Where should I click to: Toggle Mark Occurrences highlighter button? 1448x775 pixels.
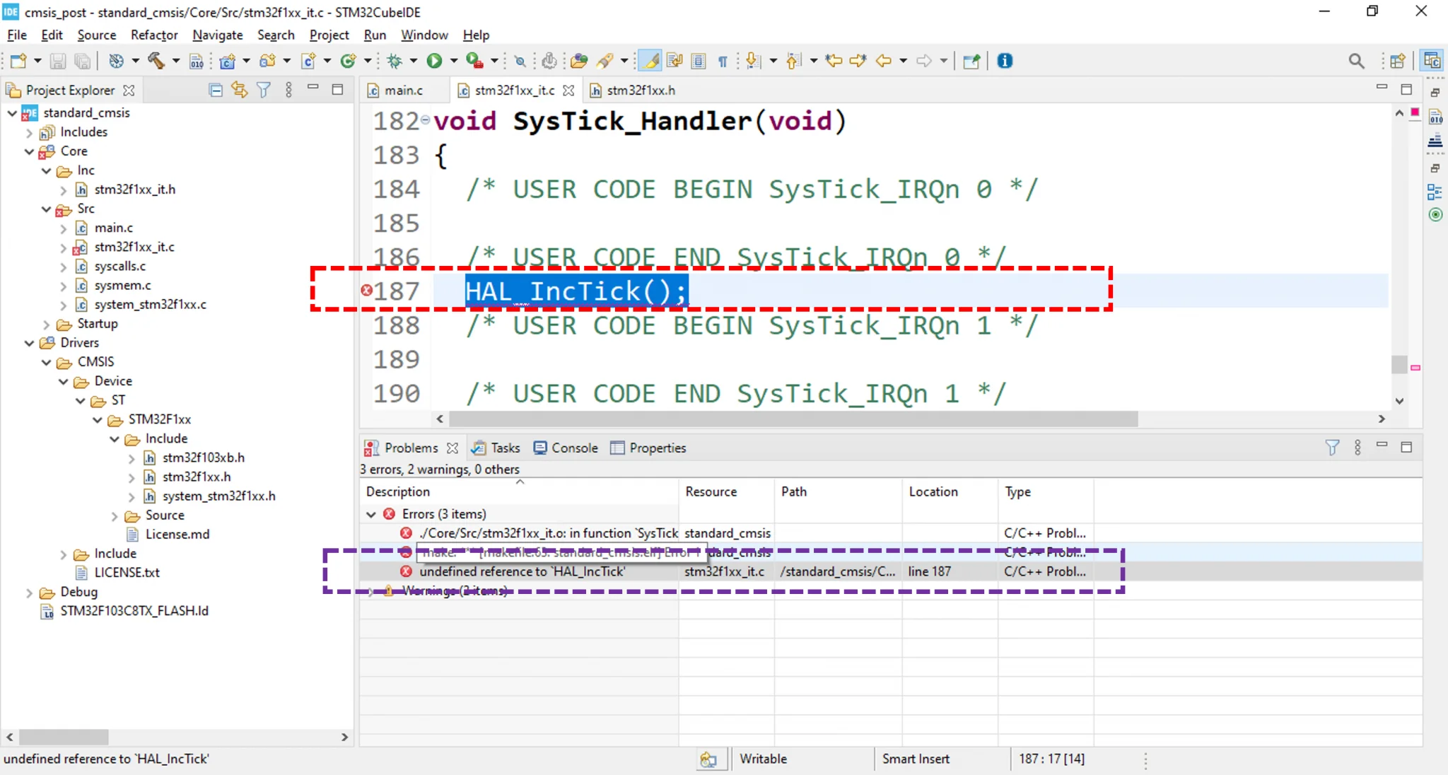(650, 61)
